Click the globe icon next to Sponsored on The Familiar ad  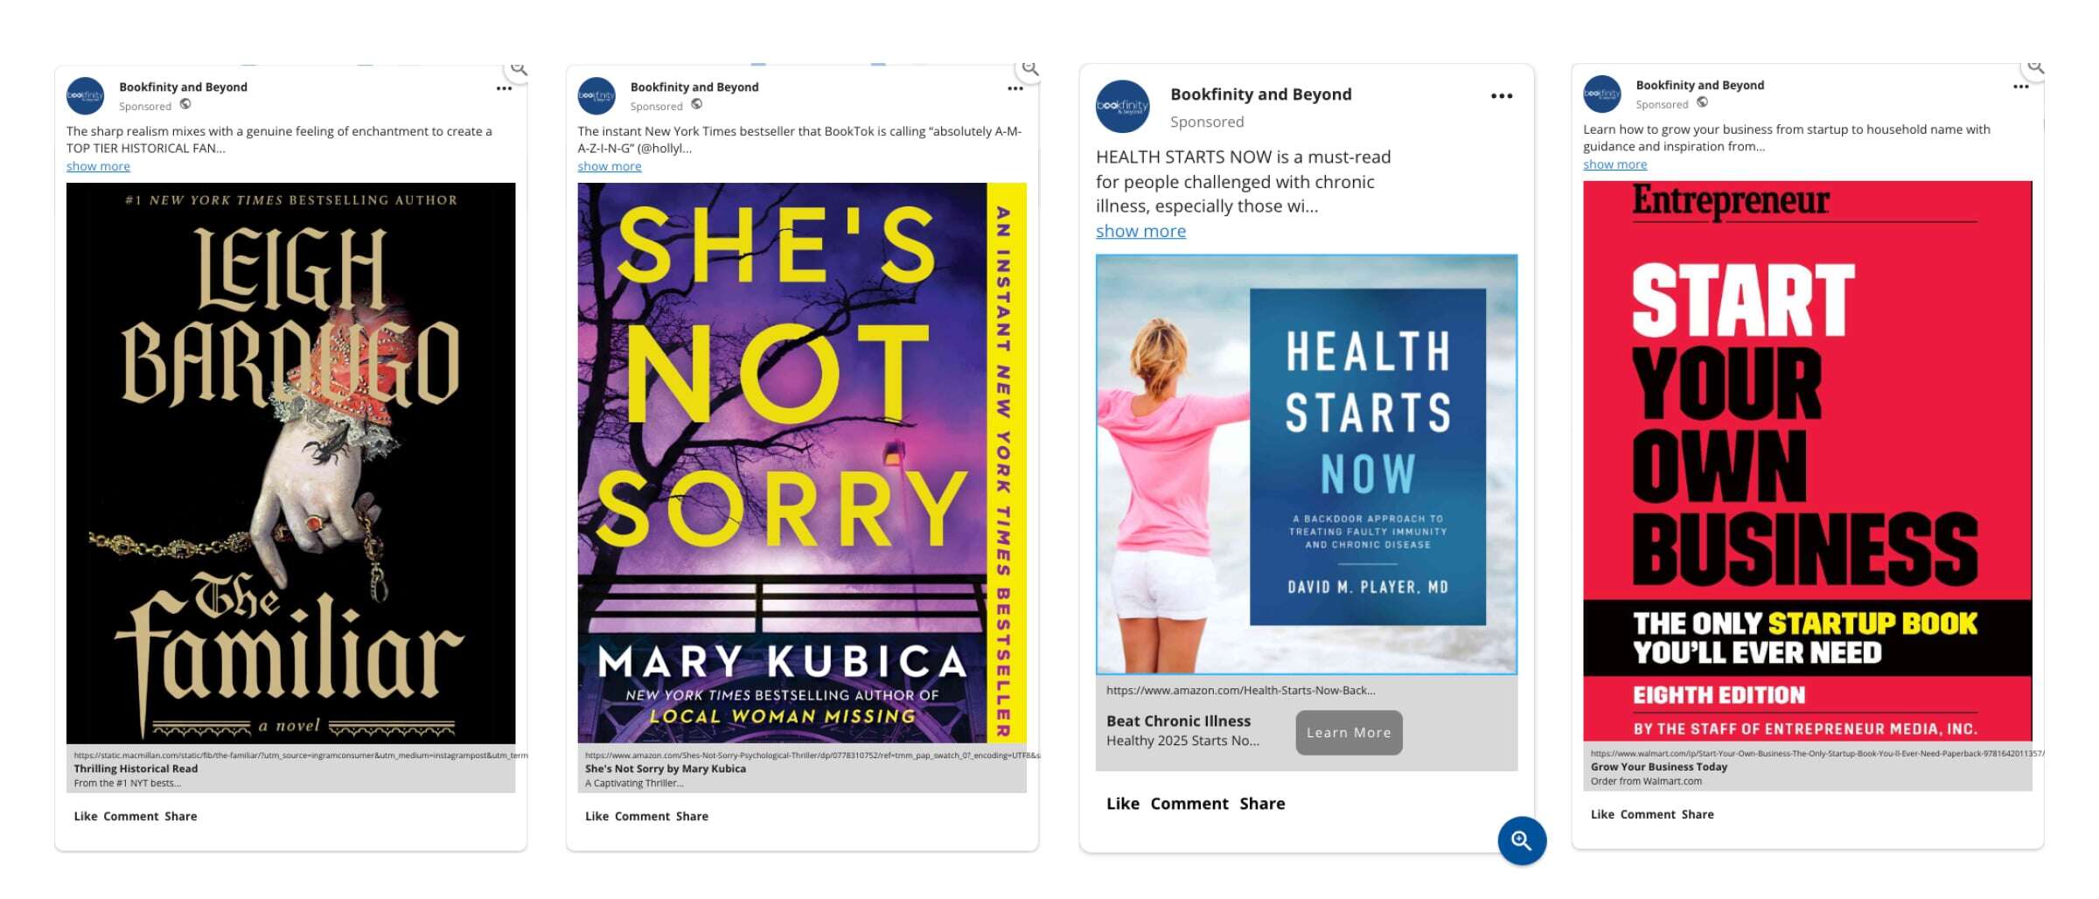tap(185, 104)
